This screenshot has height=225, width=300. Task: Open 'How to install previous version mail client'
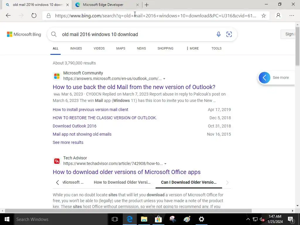91,110
